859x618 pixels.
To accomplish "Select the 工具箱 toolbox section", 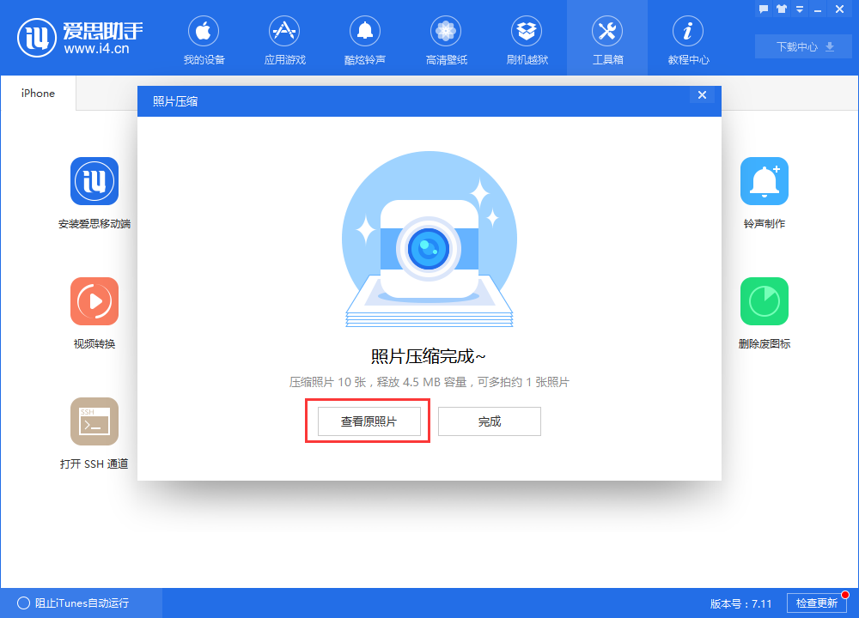I will point(607,39).
